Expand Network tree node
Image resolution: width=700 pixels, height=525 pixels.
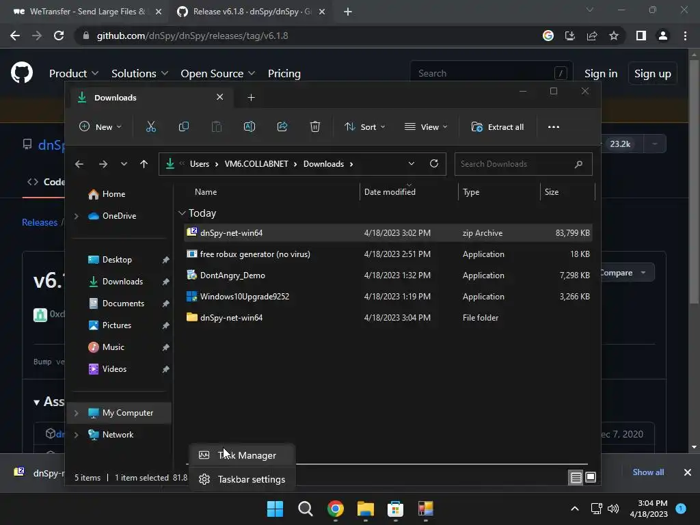(77, 435)
